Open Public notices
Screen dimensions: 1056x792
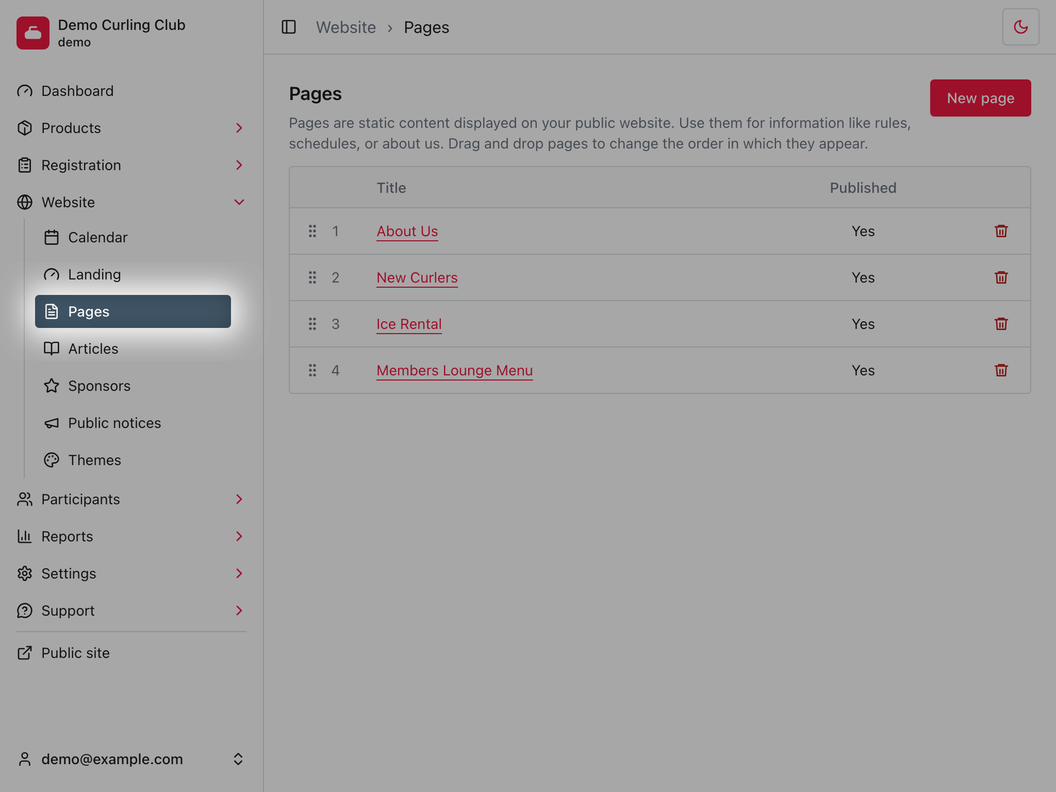pos(133,423)
